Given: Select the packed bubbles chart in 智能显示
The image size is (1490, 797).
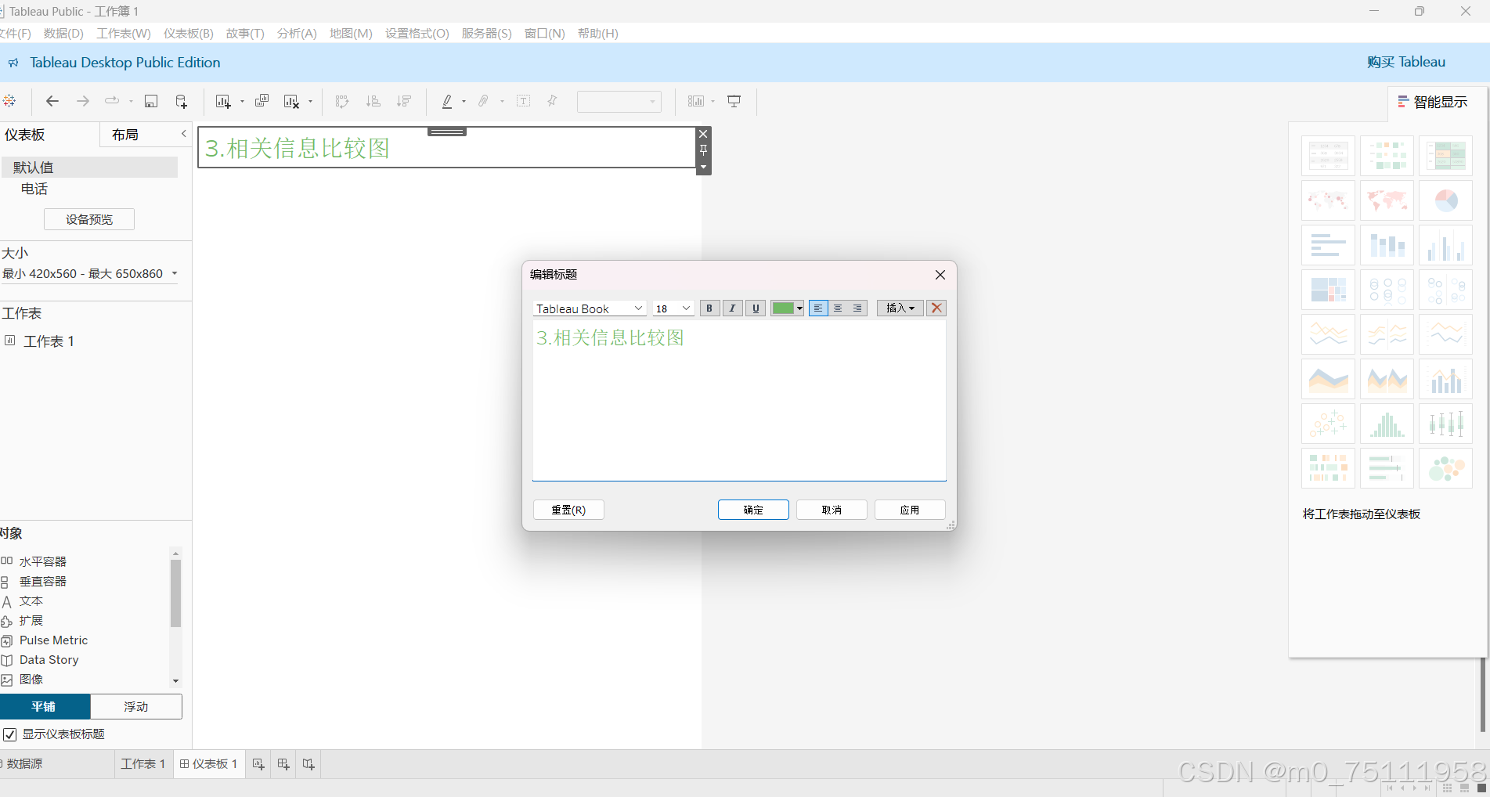Looking at the screenshot, I should (x=1445, y=468).
